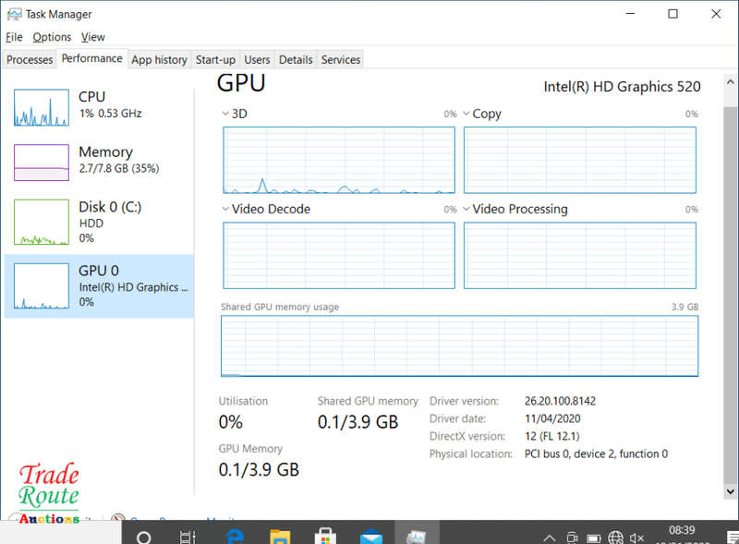
Task: Select the GPU 0 item
Action: (x=99, y=285)
